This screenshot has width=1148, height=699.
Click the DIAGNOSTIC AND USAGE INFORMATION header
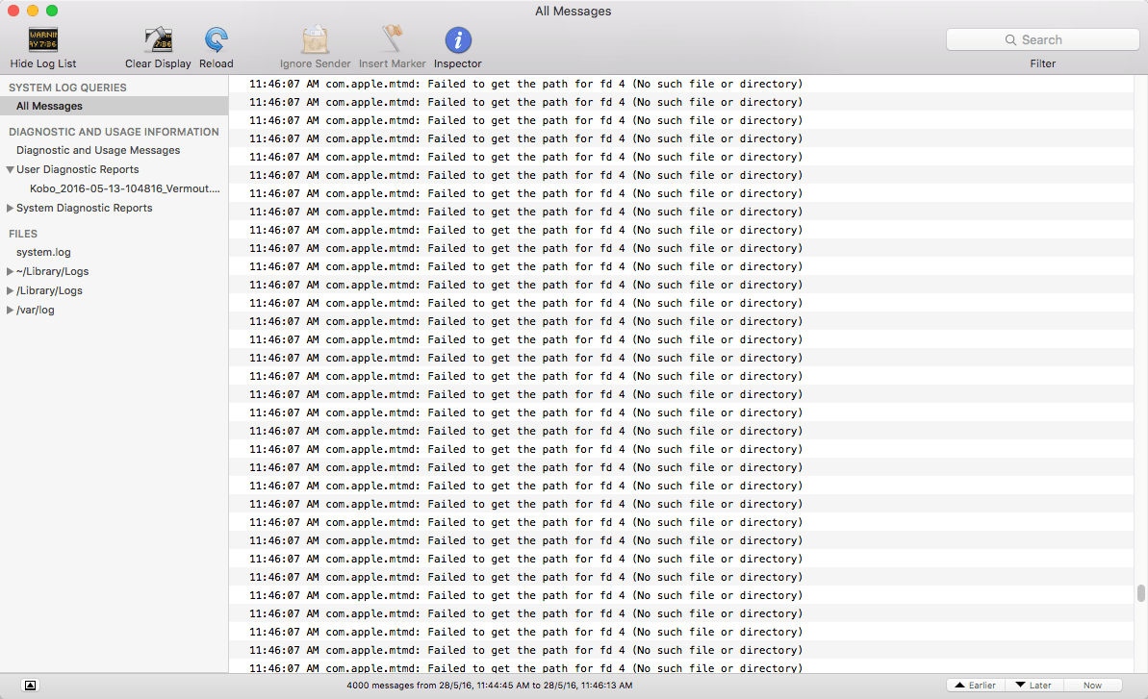(114, 133)
